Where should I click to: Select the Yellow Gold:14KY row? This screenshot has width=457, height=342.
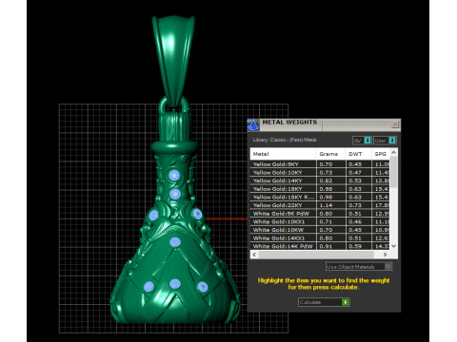[x=320, y=180]
